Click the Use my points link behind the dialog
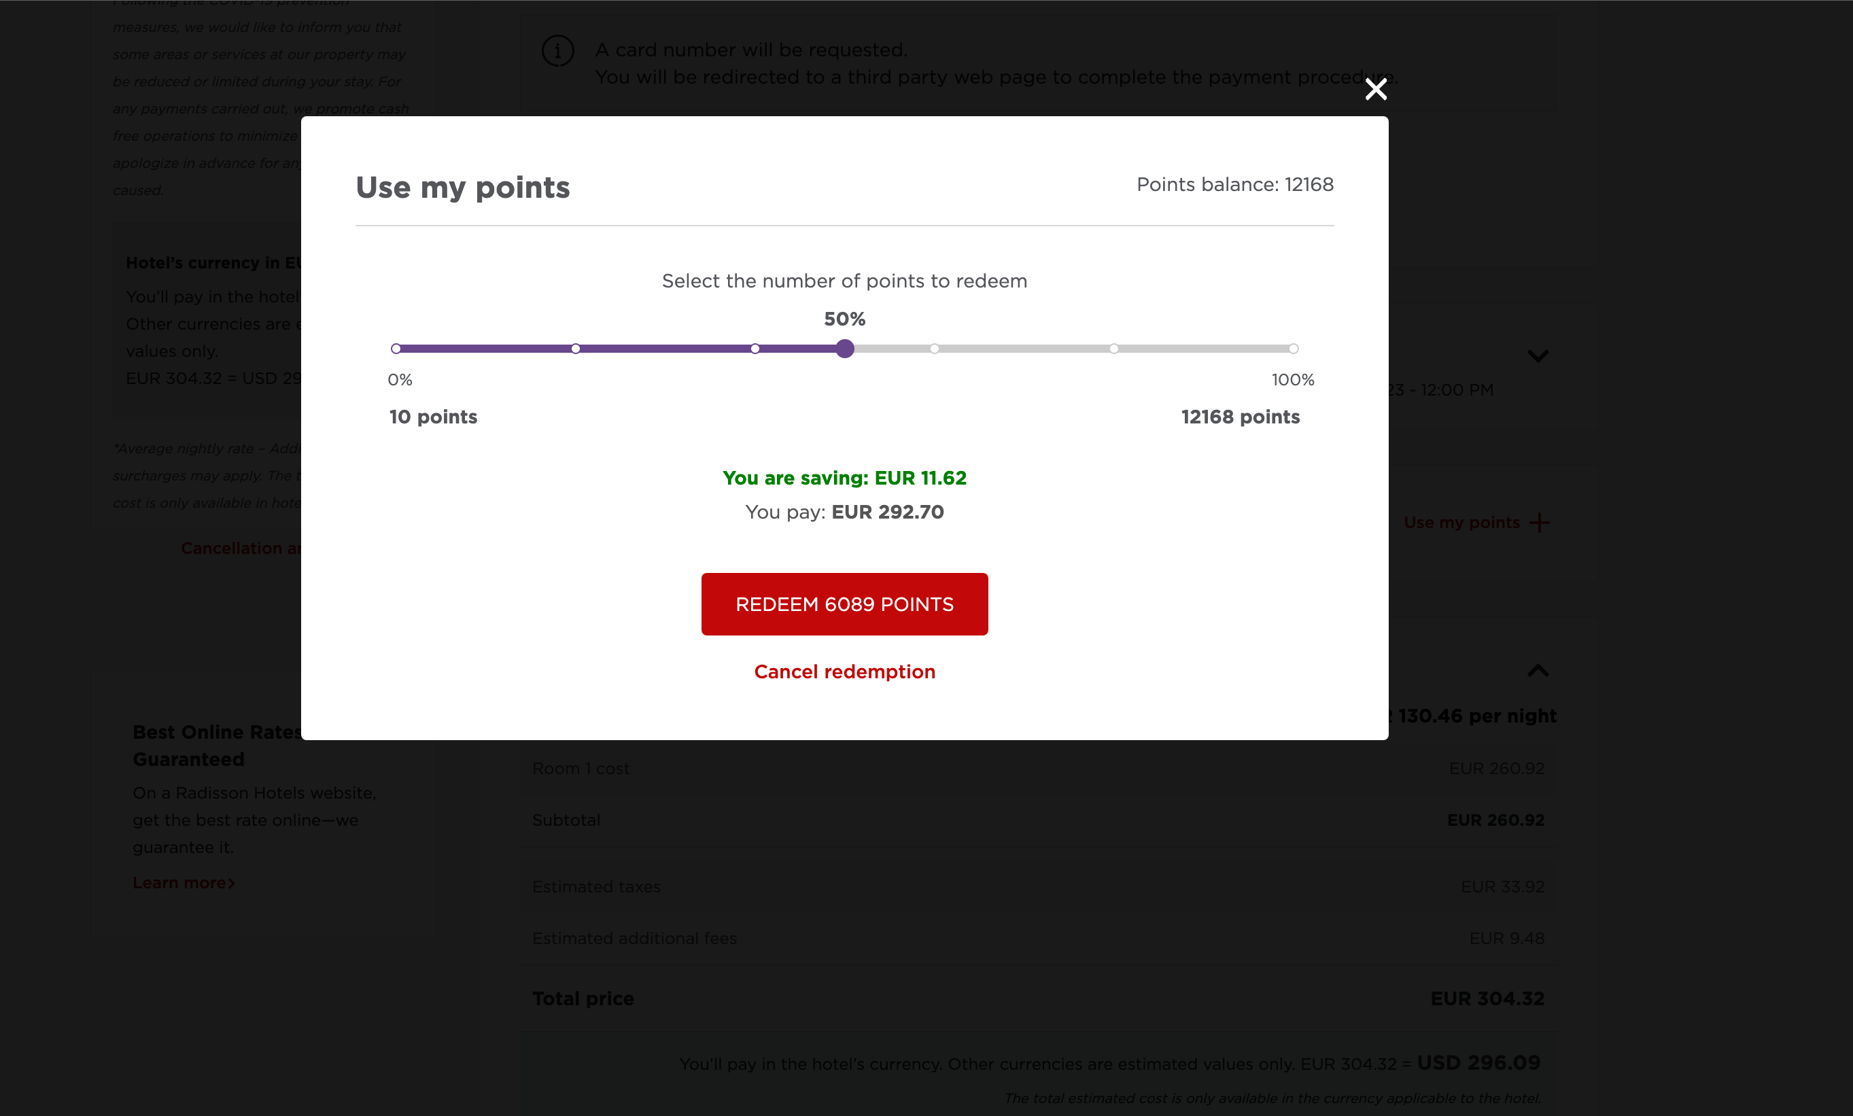 [1461, 523]
